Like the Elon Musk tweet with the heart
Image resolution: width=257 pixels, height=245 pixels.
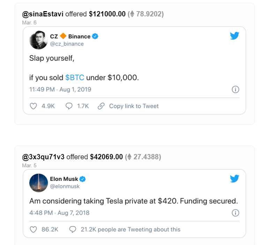tap(33, 229)
